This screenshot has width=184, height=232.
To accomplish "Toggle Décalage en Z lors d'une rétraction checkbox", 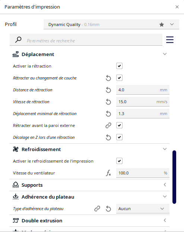I will pyautogui.click(x=119, y=137).
